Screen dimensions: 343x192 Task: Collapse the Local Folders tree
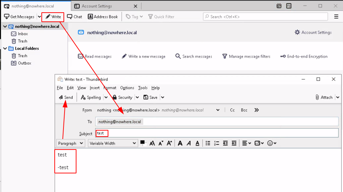[x=5, y=48]
